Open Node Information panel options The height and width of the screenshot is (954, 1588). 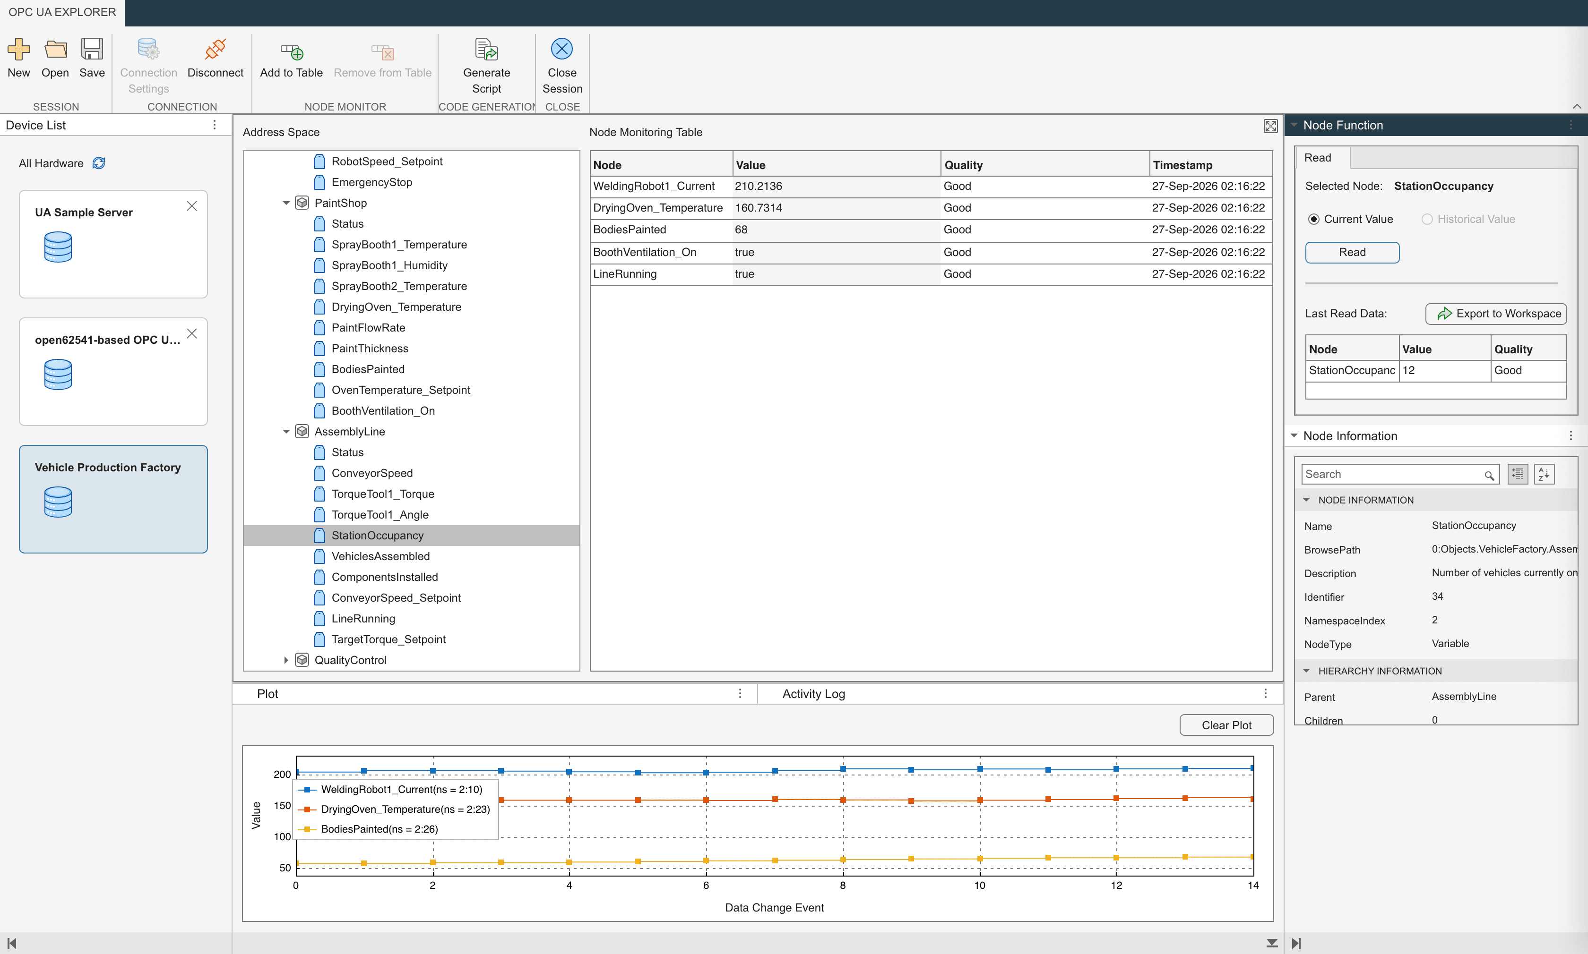1571,435
